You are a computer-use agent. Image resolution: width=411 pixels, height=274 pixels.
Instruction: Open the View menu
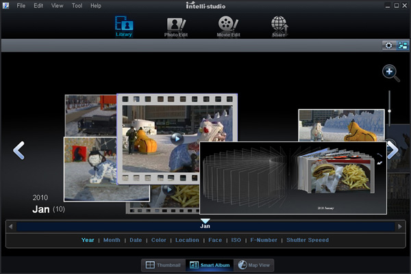57,5
